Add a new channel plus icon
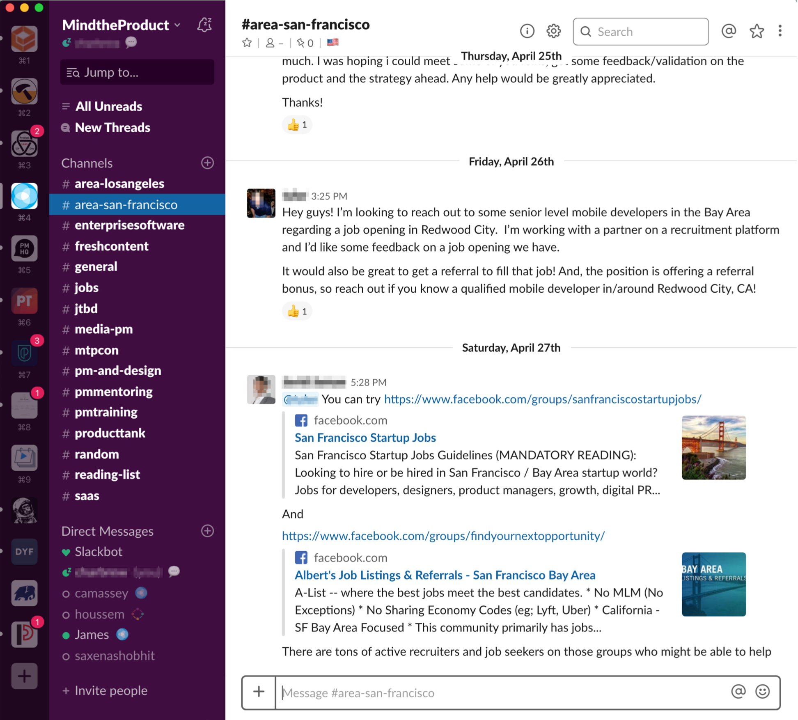Screen dimensions: 798x720 (x=207, y=163)
